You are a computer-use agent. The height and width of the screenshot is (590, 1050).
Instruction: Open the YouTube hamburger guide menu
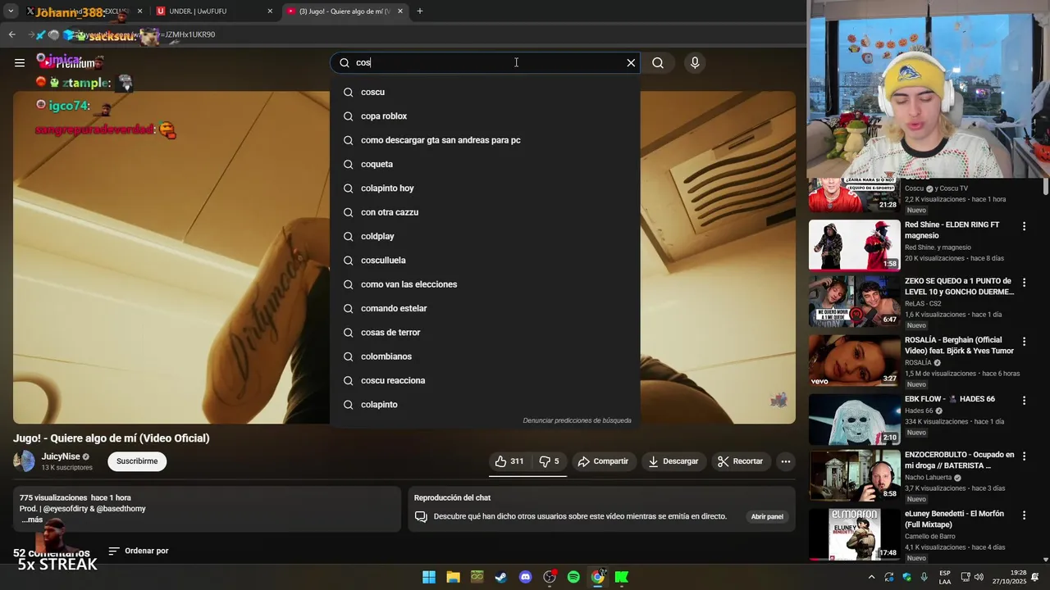[x=20, y=62]
